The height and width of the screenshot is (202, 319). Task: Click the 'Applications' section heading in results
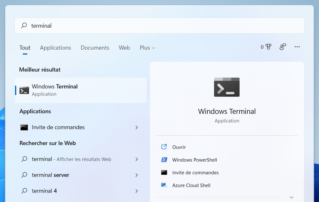(35, 111)
